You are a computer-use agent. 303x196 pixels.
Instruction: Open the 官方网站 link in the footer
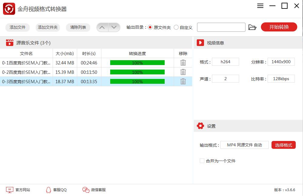click(18, 190)
